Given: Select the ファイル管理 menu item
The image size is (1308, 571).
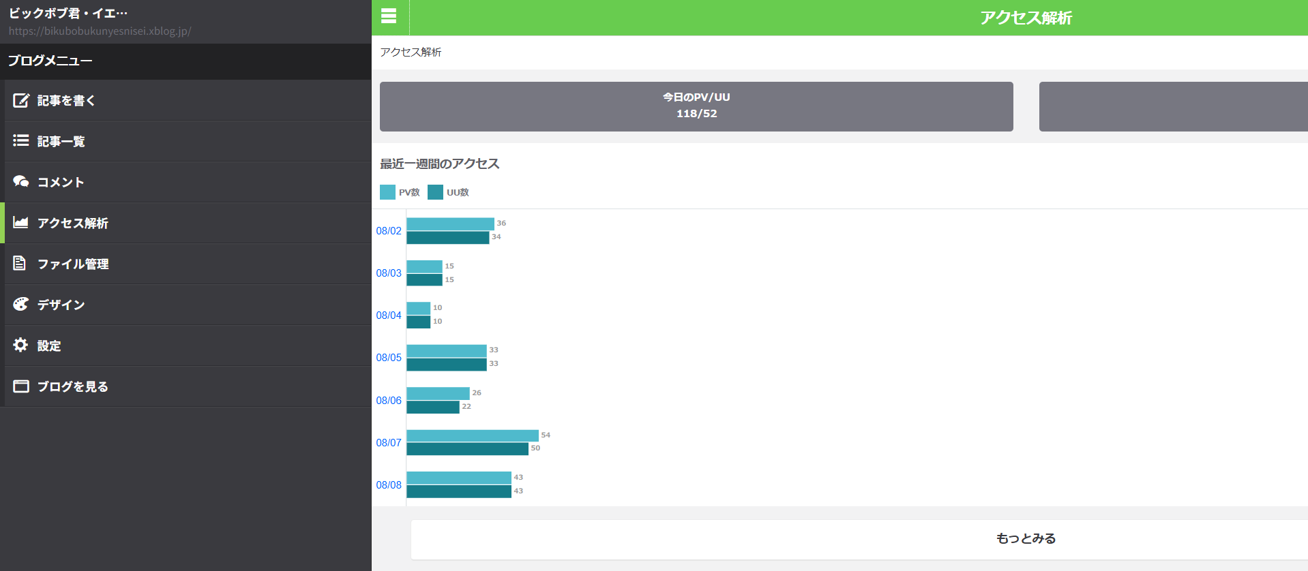Looking at the screenshot, I should [x=188, y=264].
